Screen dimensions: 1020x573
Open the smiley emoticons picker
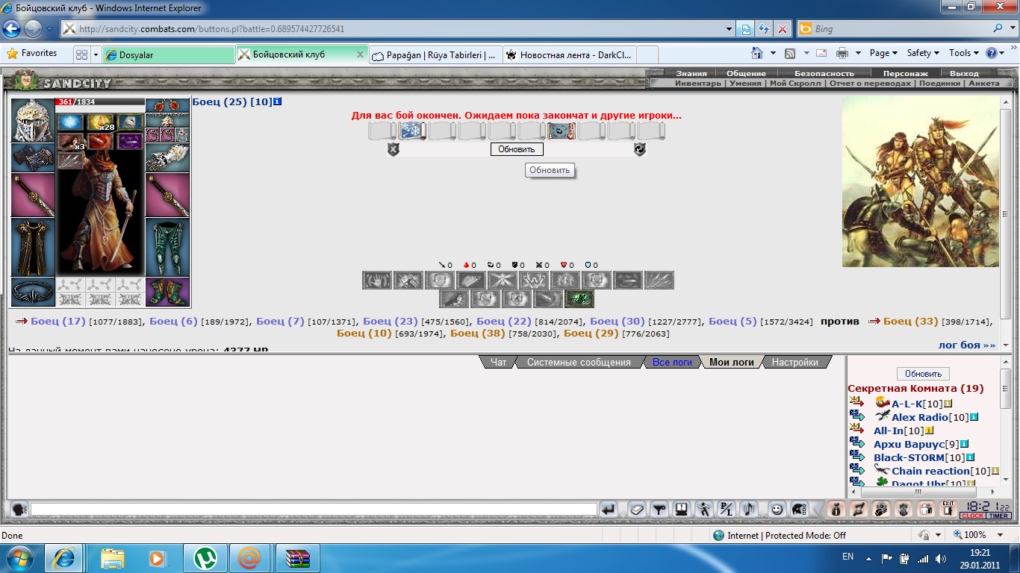777,510
